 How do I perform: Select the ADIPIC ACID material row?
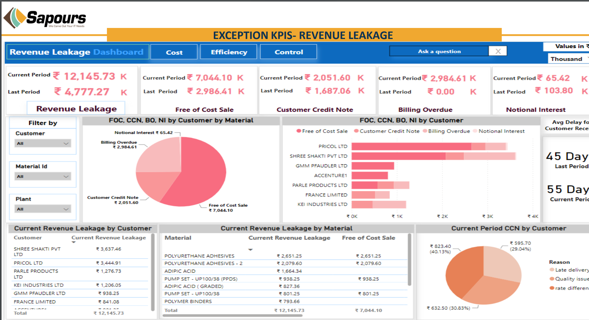285,271
